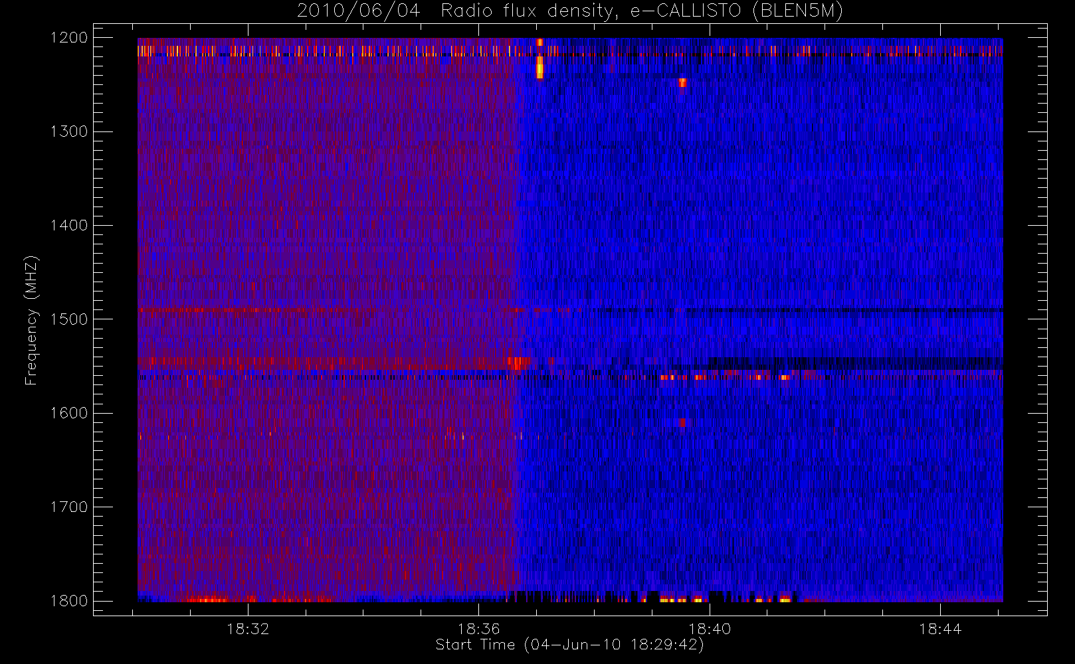Click the 1400 frequency tick label
1075x664 pixels.
coord(69,226)
